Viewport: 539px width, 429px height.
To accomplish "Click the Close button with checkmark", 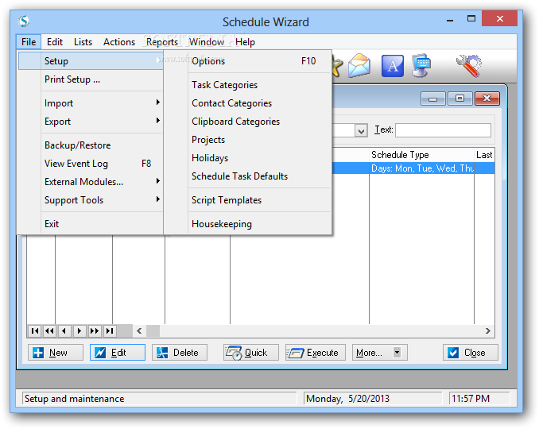I will pos(471,353).
